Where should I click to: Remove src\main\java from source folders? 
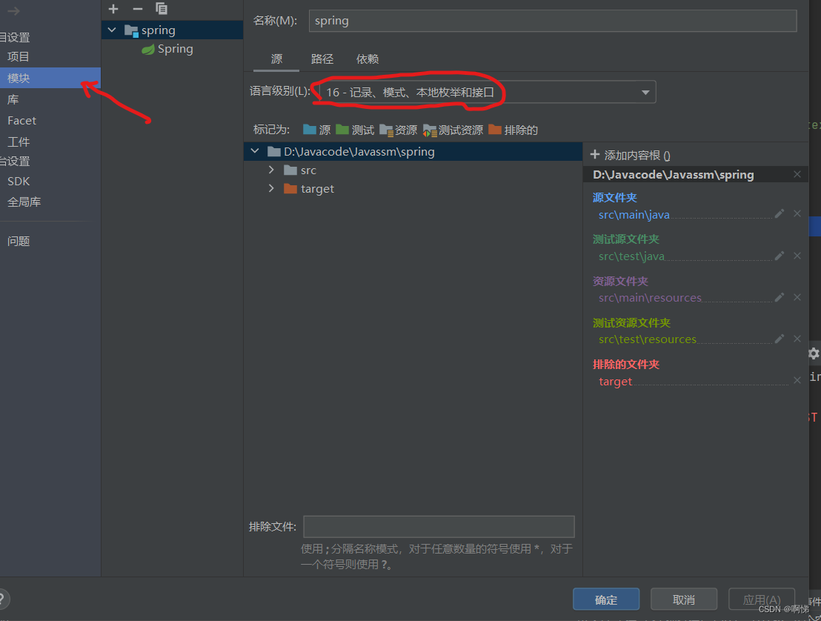point(797,213)
